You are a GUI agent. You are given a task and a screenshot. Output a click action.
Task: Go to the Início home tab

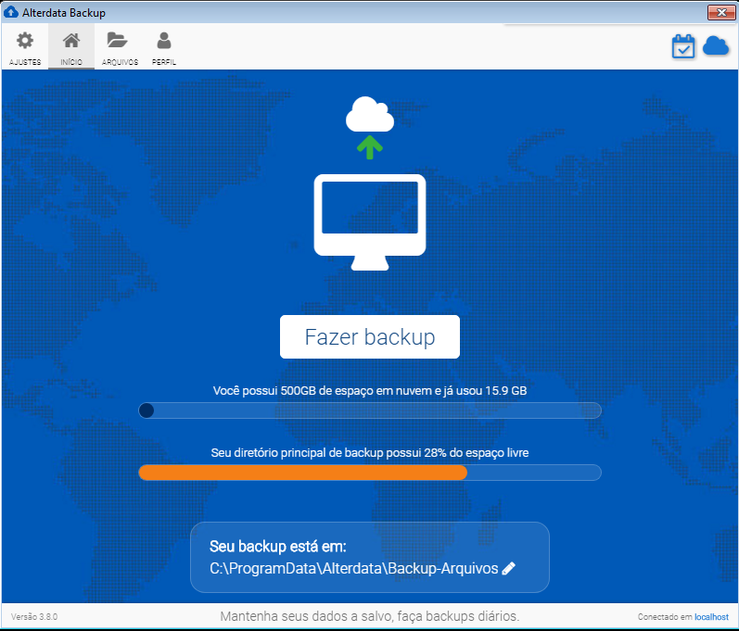[71, 47]
